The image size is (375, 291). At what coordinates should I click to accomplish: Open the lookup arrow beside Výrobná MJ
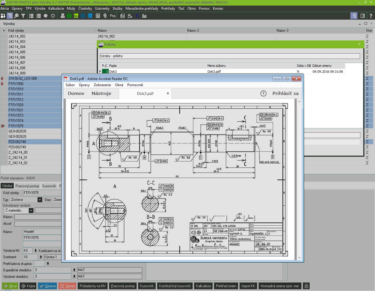coord(35,251)
